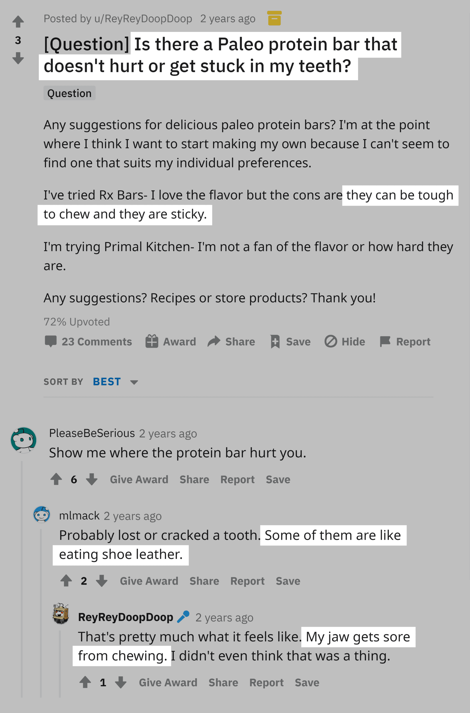The image size is (470, 713).
Task: Click the Question flair tag
Action: coord(69,93)
